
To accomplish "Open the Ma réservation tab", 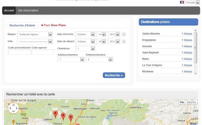I will coord(28,10).
